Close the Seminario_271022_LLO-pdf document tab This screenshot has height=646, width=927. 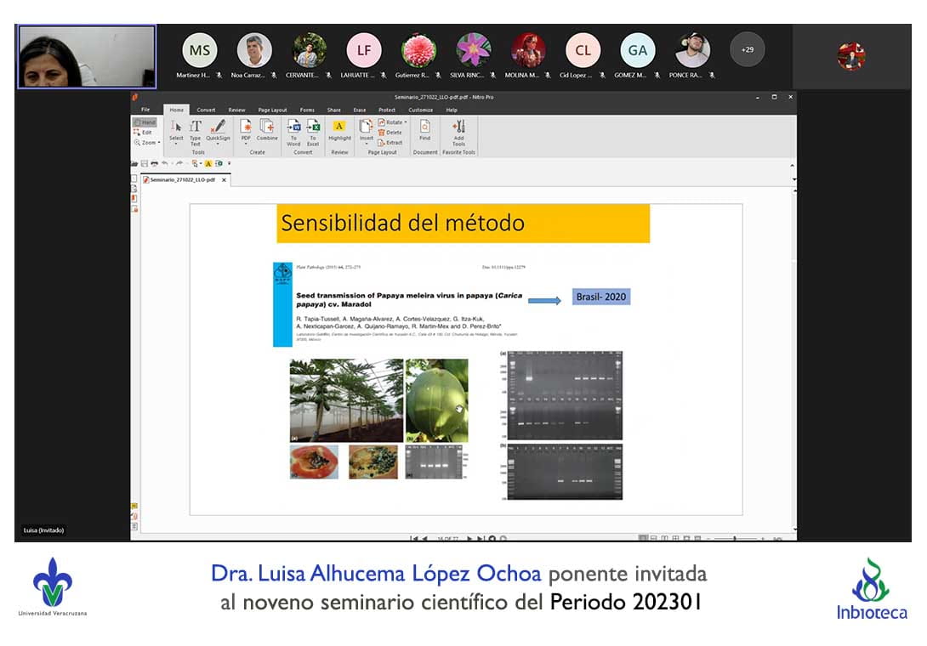coord(225,180)
